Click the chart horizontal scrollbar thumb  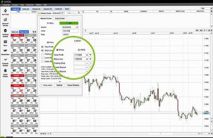[x=160, y=134]
